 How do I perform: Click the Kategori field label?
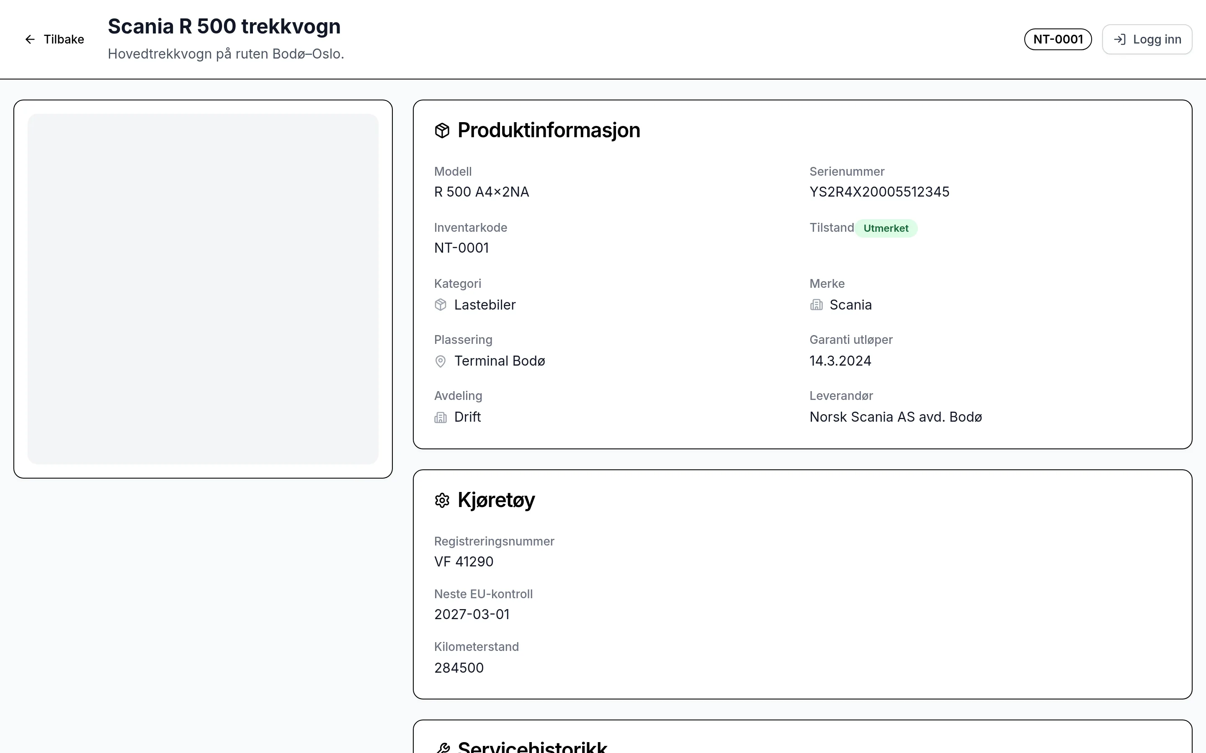point(457,284)
